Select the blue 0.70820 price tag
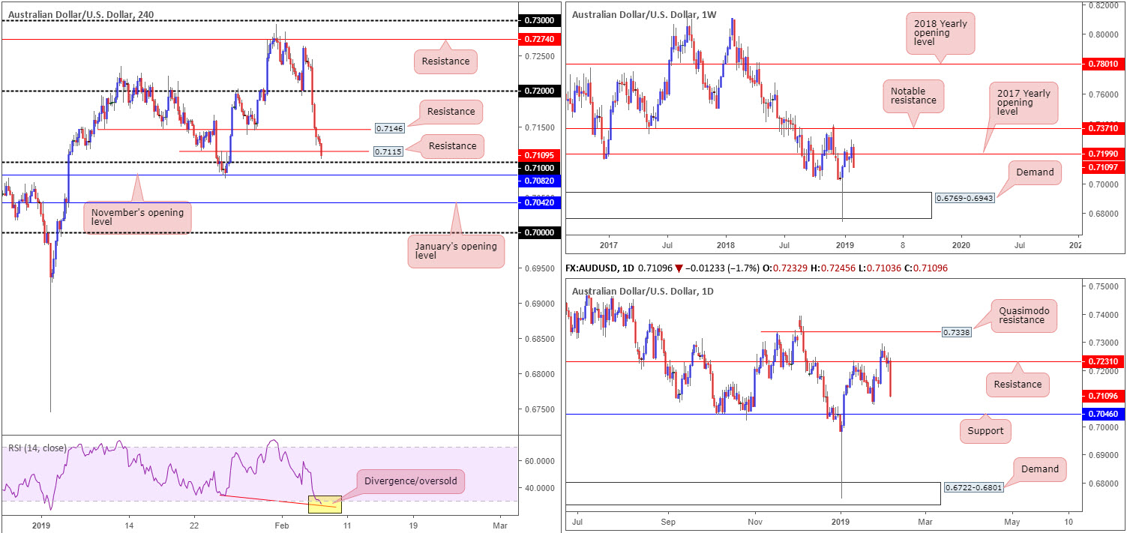This screenshot has height=533, width=1127. [538, 181]
